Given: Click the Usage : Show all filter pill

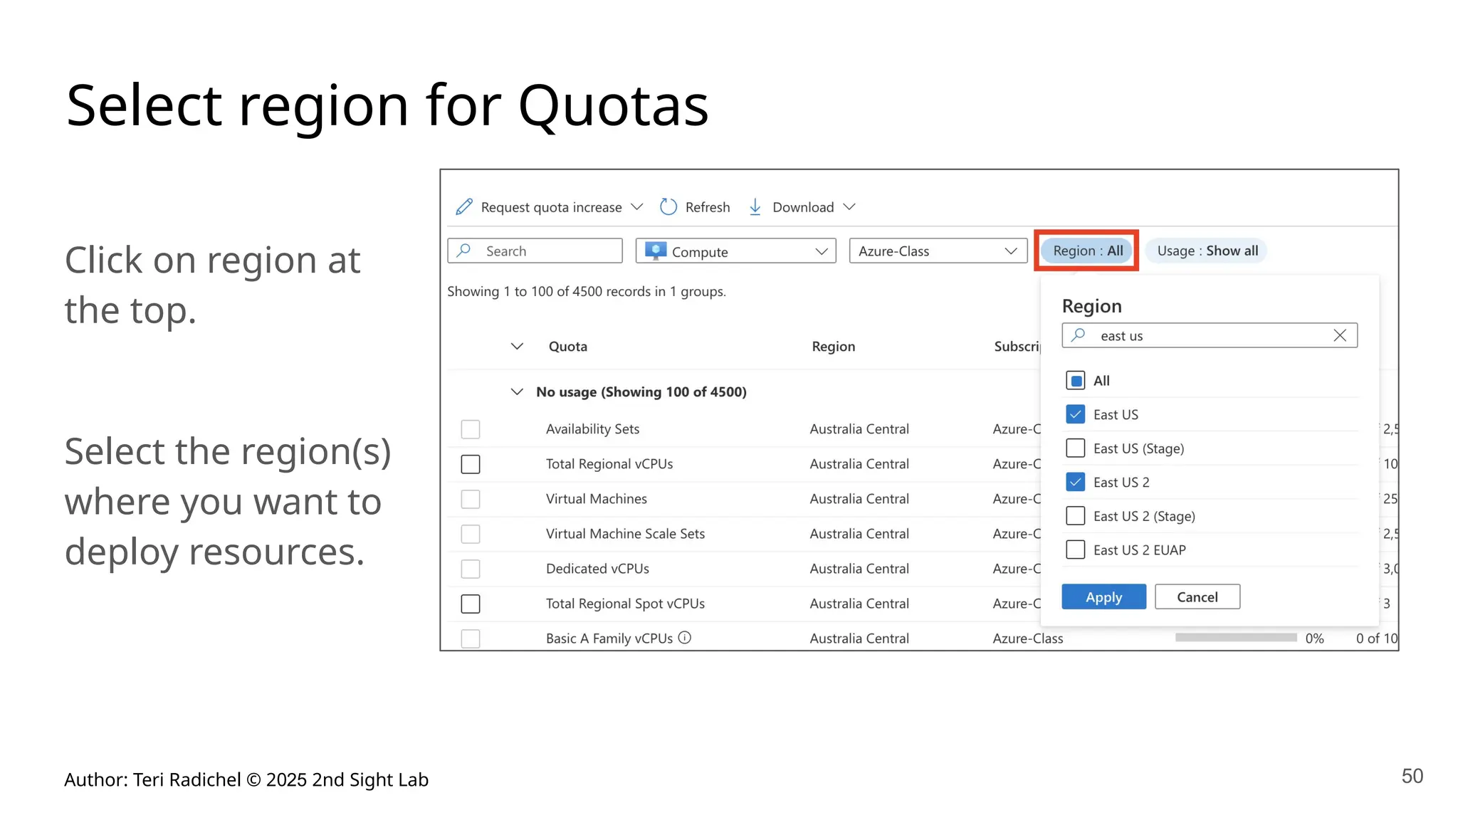Looking at the screenshot, I should [x=1207, y=251].
